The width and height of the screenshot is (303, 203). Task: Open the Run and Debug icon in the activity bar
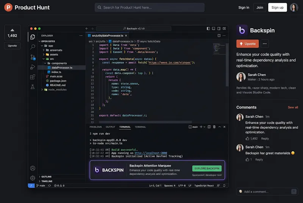pyautogui.click(x=33, y=67)
